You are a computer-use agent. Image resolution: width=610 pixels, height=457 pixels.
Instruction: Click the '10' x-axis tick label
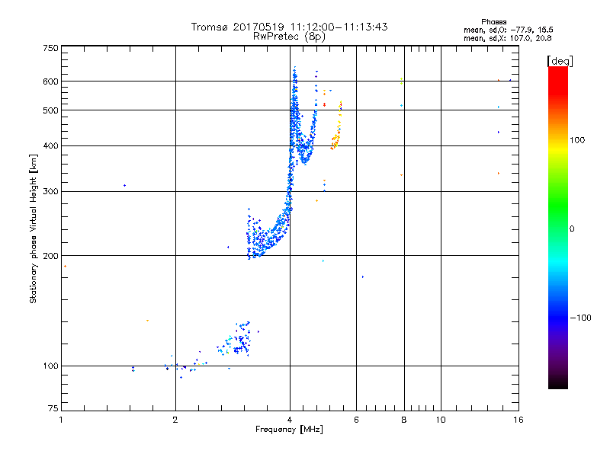(x=441, y=420)
